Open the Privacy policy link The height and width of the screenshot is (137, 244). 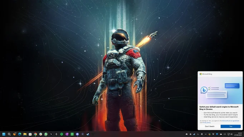(x=207, y=123)
